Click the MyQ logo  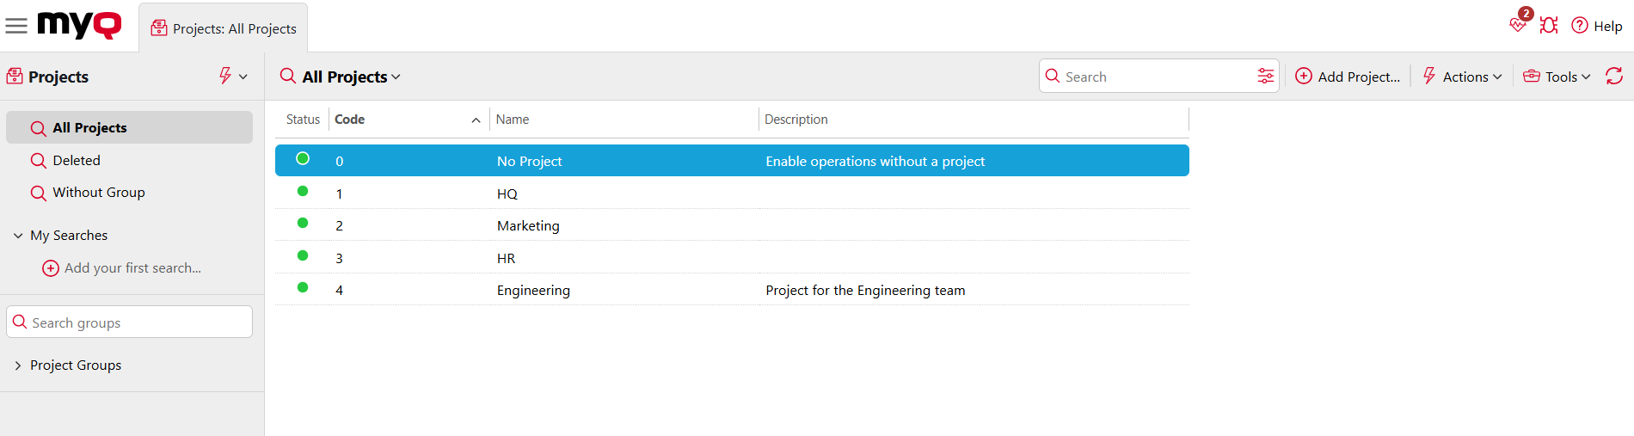(x=79, y=25)
